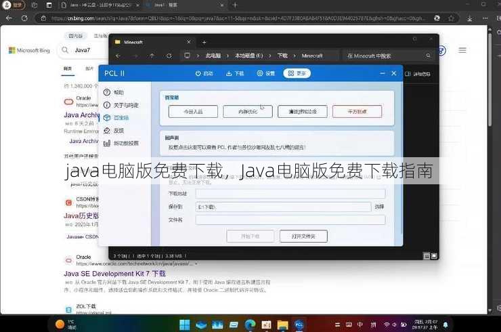Click the 打开文件夹 open folder button
The width and height of the screenshot is (501, 332).
pyautogui.click(x=303, y=236)
